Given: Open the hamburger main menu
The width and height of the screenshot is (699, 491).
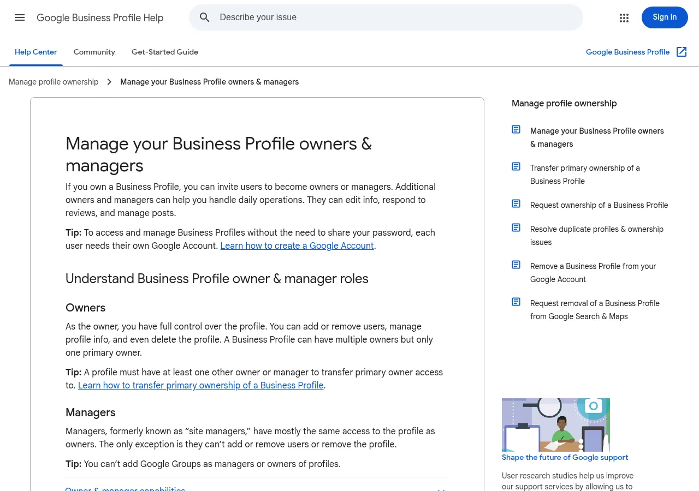Looking at the screenshot, I should (x=20, y=17).
